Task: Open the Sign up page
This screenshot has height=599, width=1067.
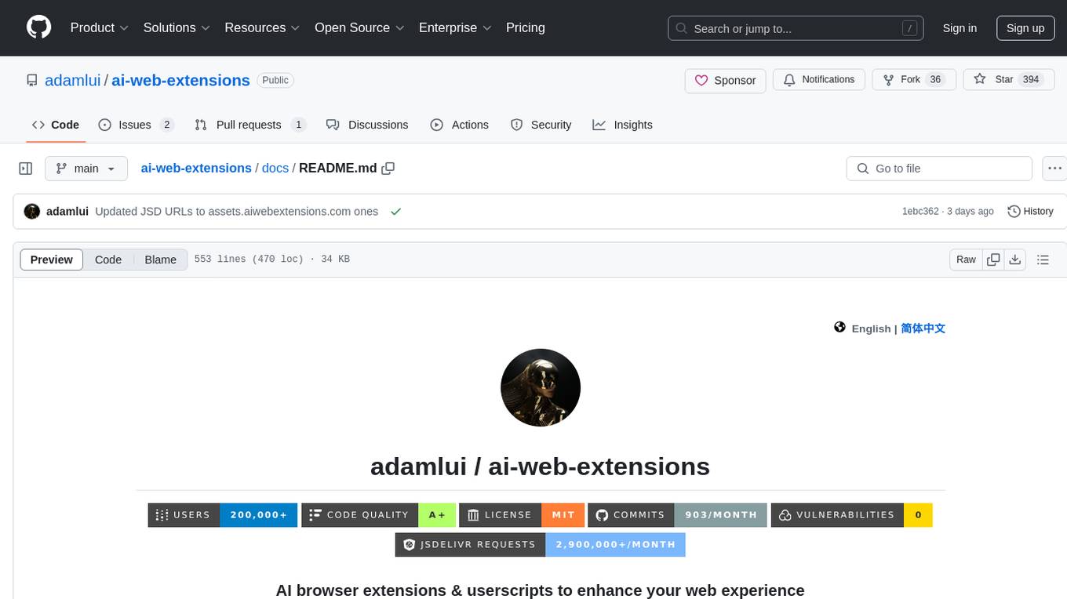Action: (1025, 28)
